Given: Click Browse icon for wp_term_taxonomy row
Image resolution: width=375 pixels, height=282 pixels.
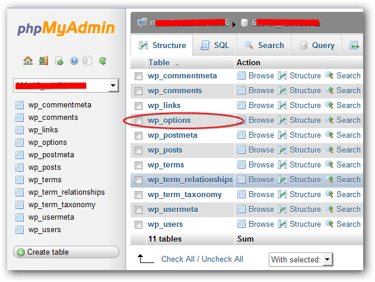Looking at the screenshot, I should click(x=241, y=194).
